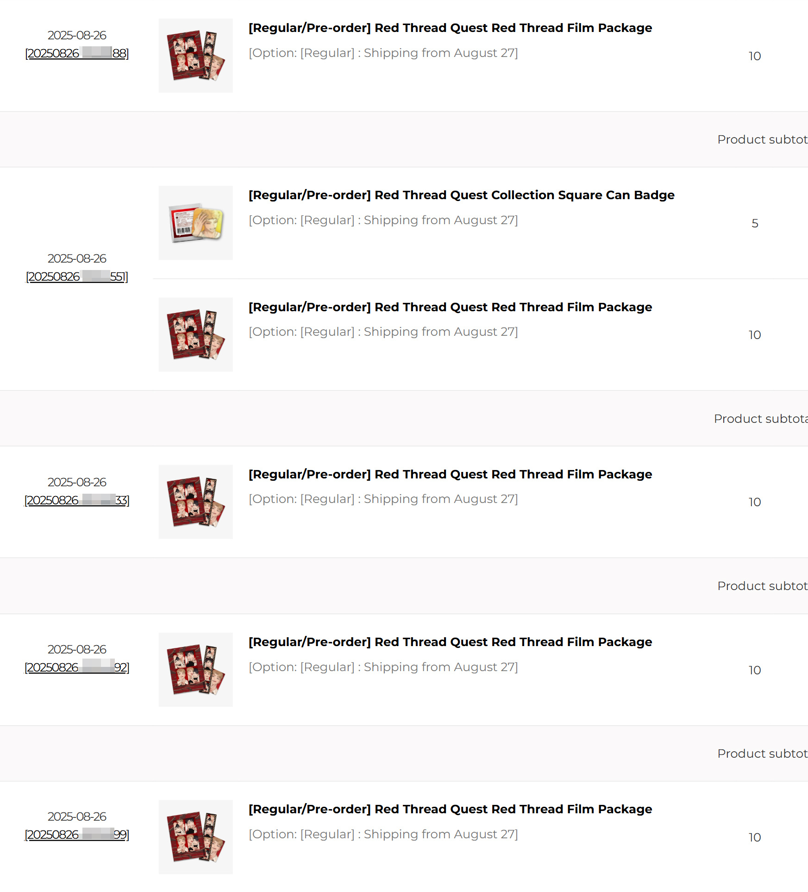Screen dimensions: 808x892
Task: Open order number ending in 551
Action: point(77,276)
